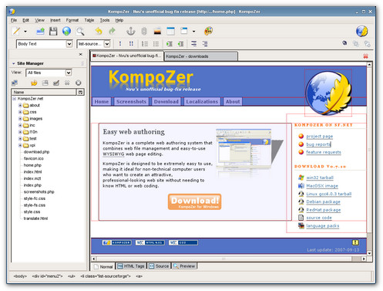
Task: Switch to the KompoZer - downloads tab
Action: (201, 56)
